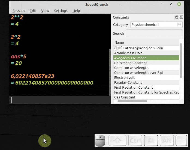Click the mouse icon in key overlay
190x150 pixels.
pyautogui.click(x=100, y=141)
